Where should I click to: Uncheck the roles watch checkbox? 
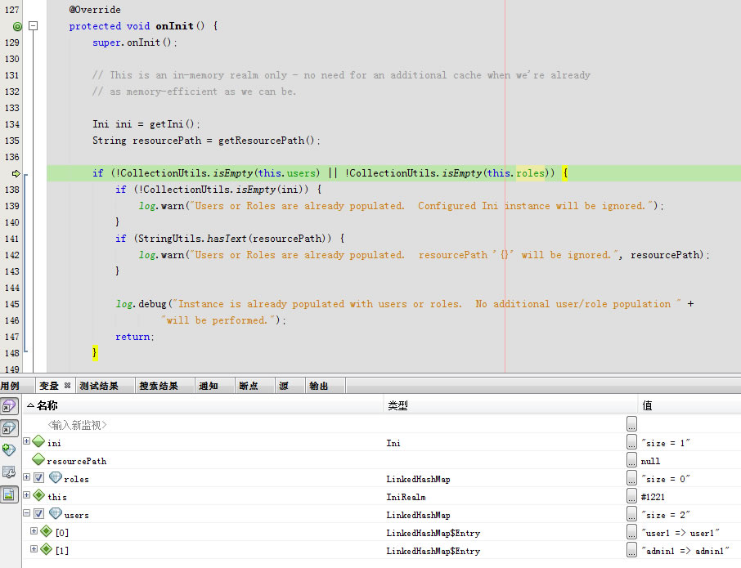(x=39, y=478)
